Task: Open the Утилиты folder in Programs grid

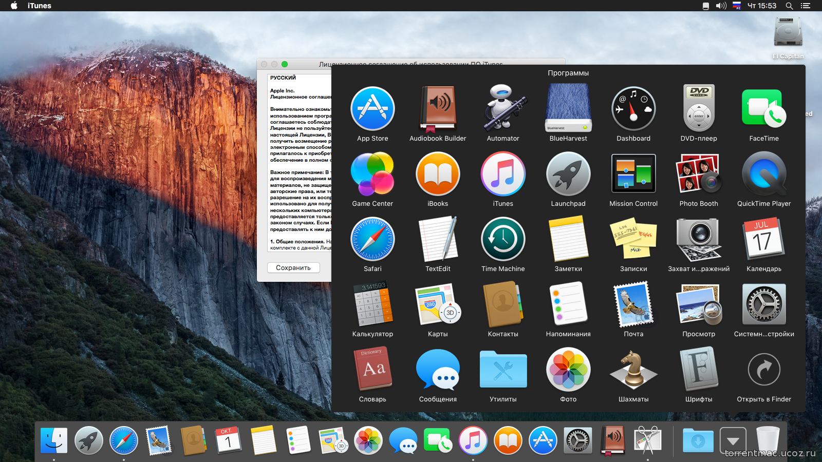Action: [503, 370]
